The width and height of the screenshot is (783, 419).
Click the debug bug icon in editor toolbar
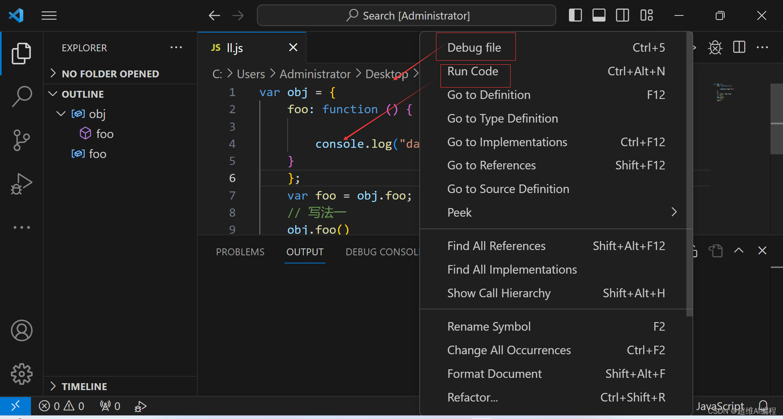(x=715, y=48)
